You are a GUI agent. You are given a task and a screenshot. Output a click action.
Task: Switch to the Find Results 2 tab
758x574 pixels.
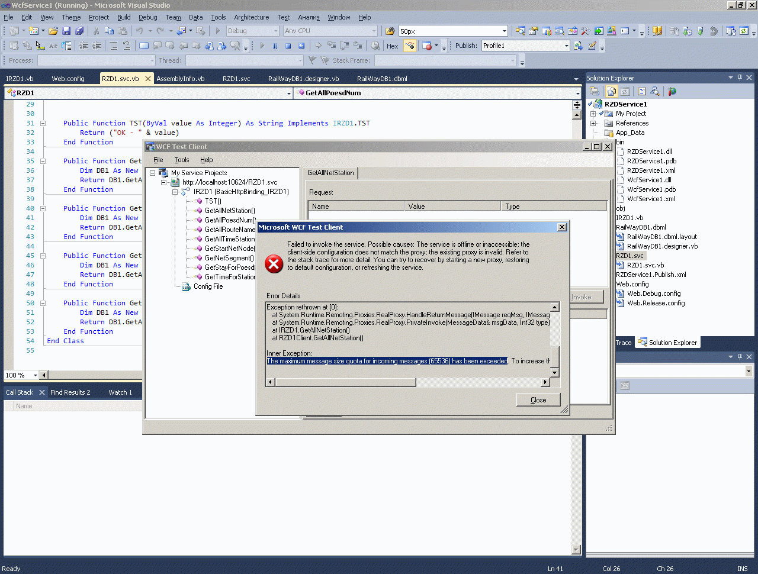[70, 392]
